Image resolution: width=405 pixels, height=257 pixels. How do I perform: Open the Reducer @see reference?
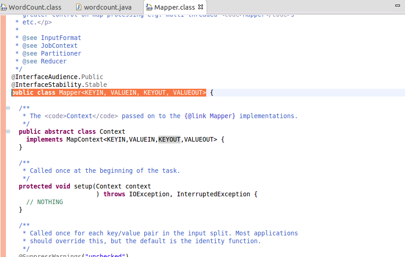pos(54,61)
